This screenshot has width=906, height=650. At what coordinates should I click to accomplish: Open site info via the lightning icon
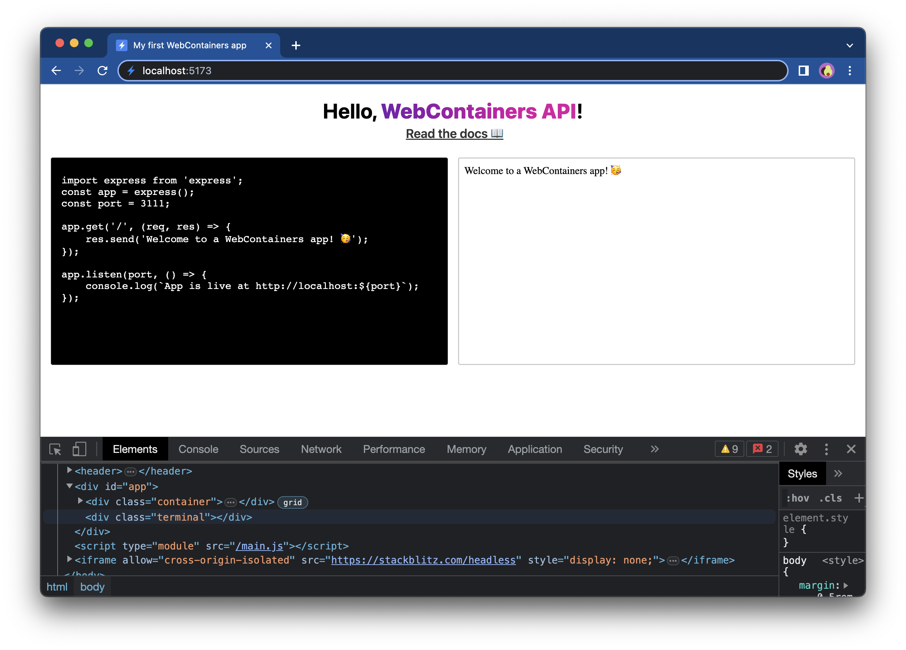click(x=131, y=70)
